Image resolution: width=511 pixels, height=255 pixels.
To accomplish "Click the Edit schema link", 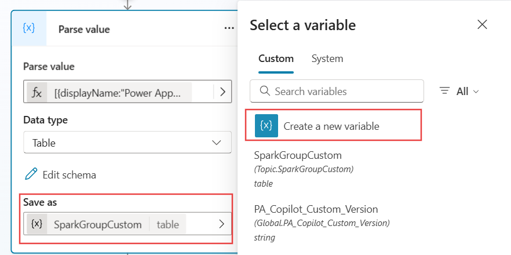I will click(69, 174).
